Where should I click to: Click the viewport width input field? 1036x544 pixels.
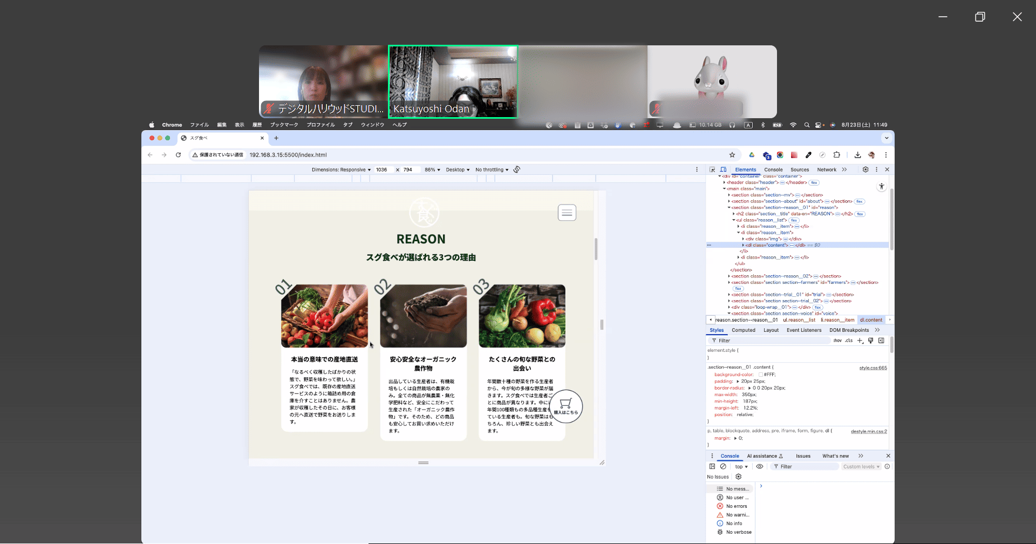(383, 169)
